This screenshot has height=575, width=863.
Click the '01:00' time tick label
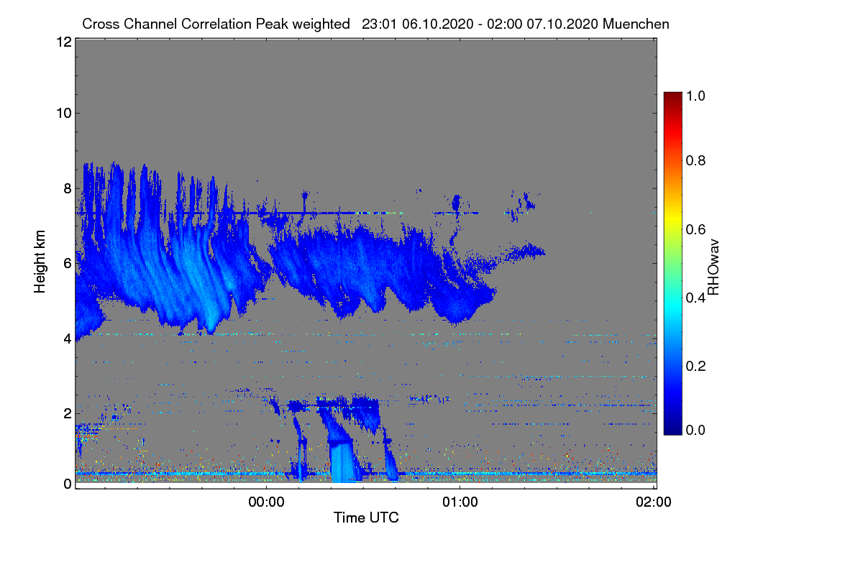click(x=460, y=502)
